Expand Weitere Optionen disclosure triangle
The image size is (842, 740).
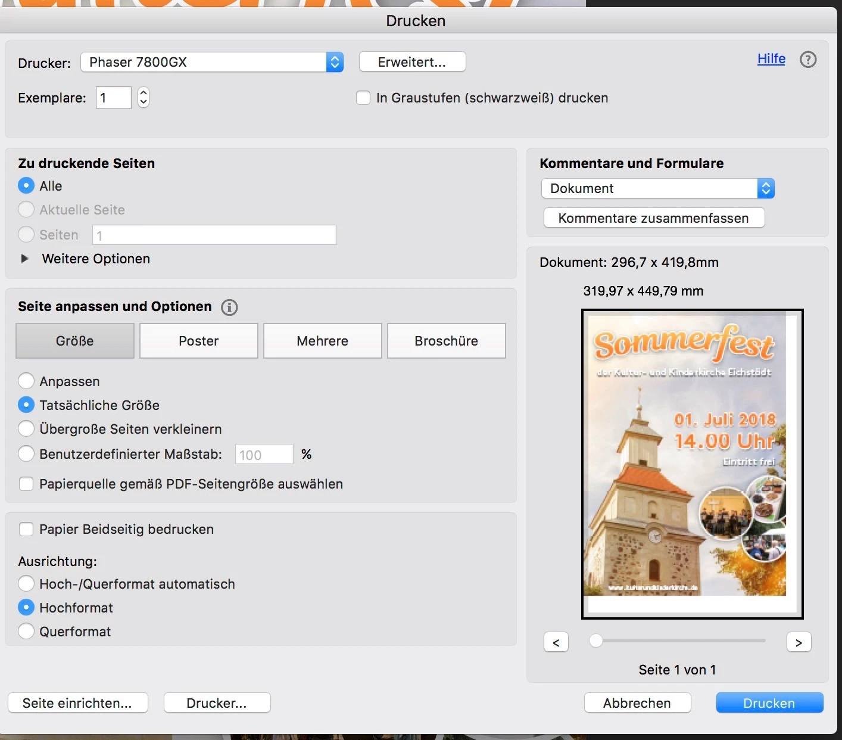pyautogui.click(x=24, y=259)
